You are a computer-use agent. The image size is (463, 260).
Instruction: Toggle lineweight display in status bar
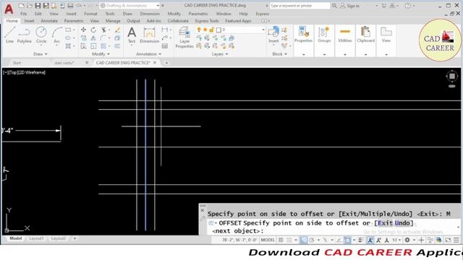[x=361, y=240]
